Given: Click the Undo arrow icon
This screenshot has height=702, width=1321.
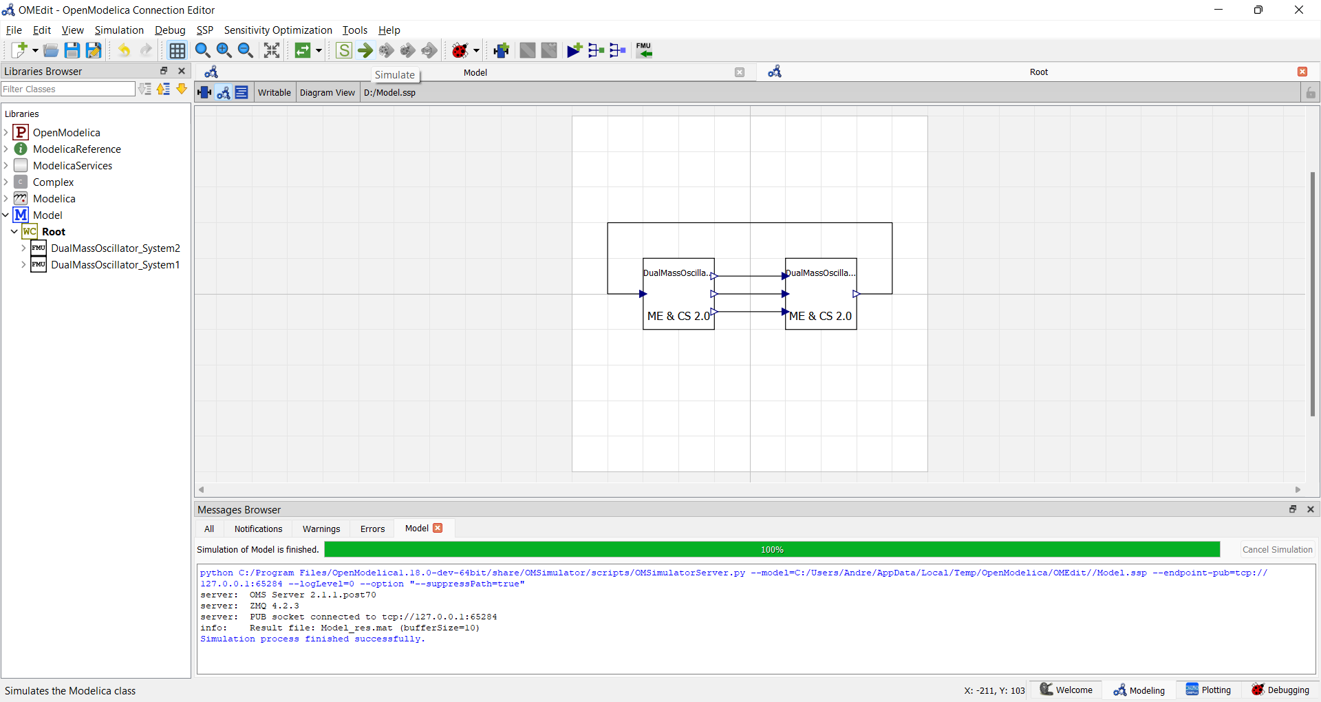Looking at the screenshot, I should click(x=124, y=50).
